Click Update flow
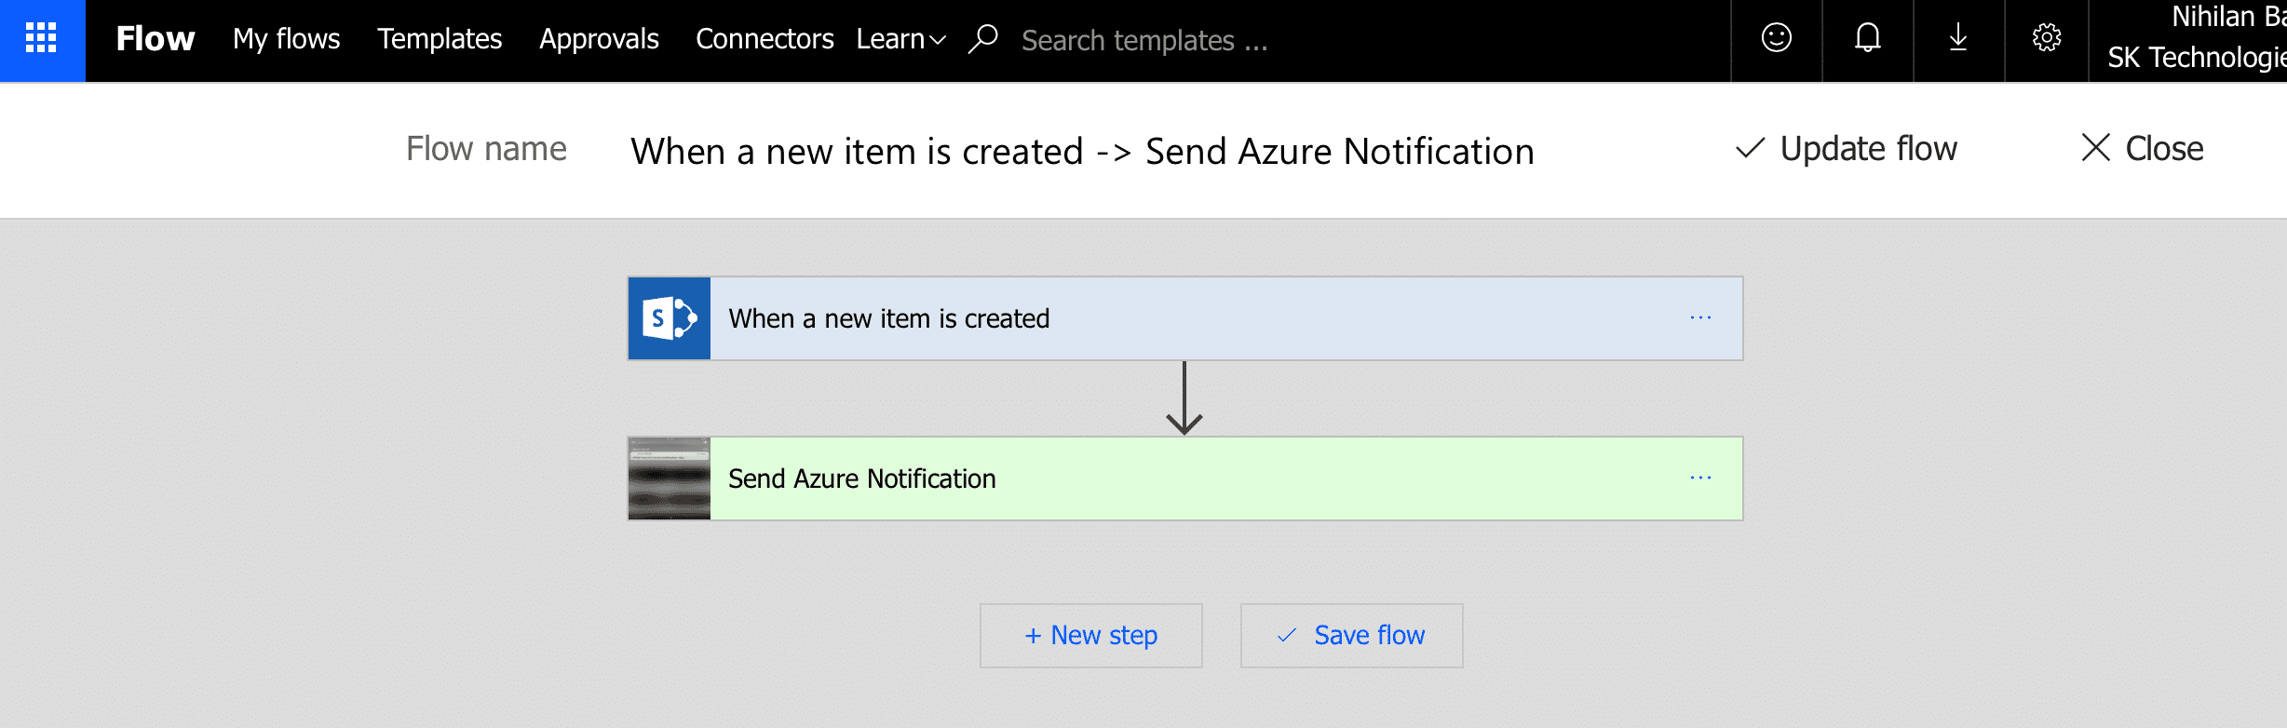2287x728 pixels. (x=1847, y=149)
